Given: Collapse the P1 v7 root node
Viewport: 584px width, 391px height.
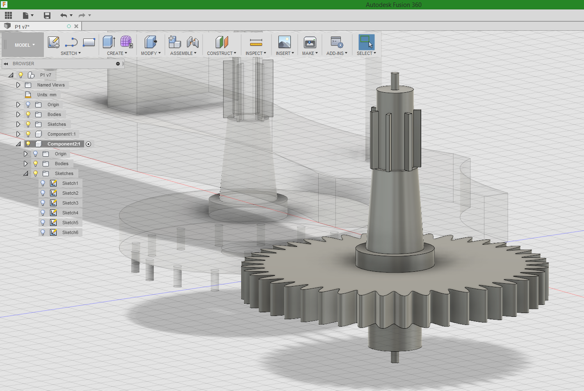Looking at the screenshot, I should (x=11, y=75).
